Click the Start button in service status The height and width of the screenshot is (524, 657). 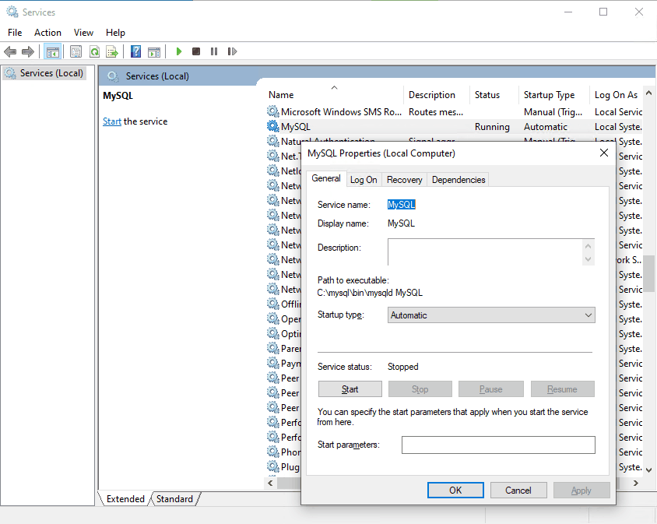click(350, 389)
